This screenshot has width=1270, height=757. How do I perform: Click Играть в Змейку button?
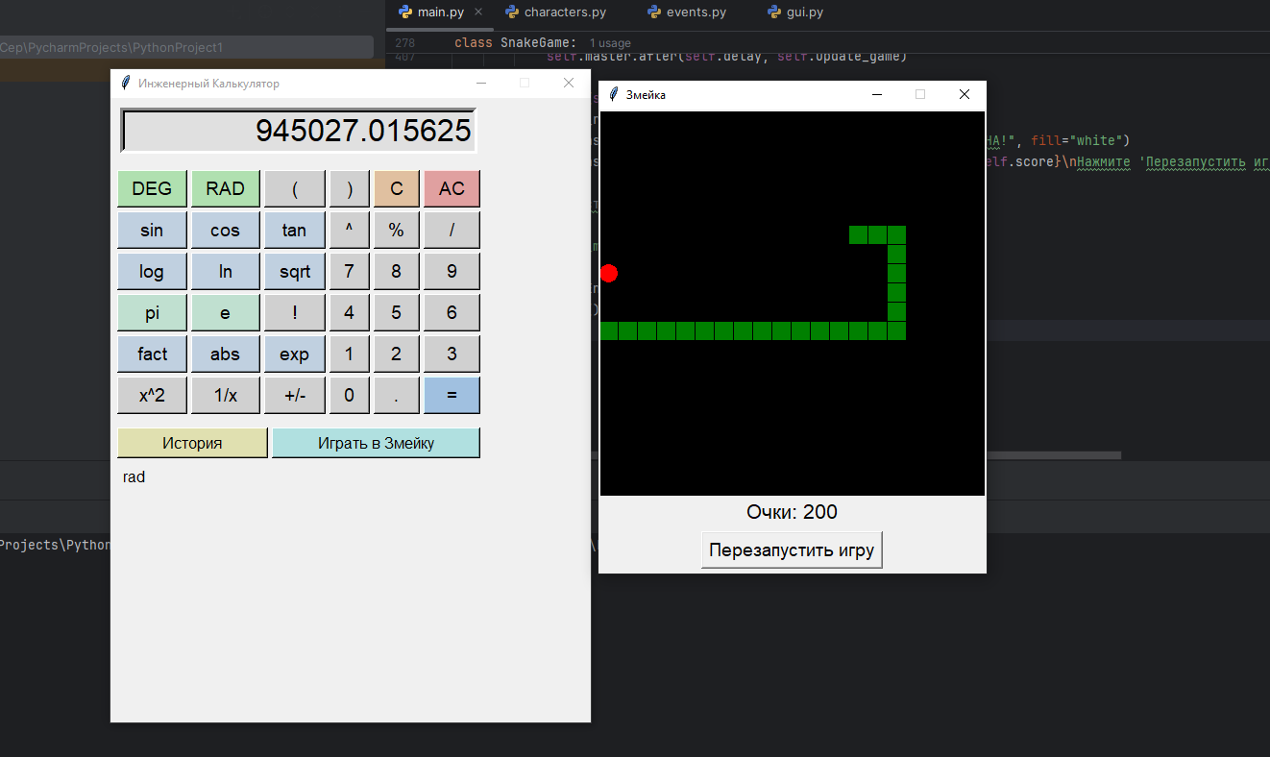[x=376, y=443]
